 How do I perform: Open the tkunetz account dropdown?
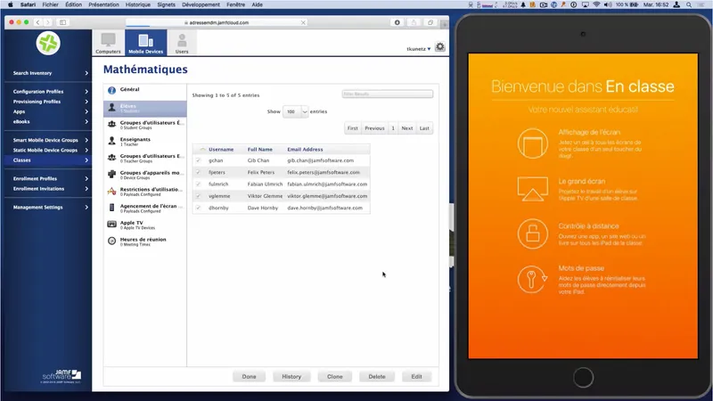click(x=418, y=49)
